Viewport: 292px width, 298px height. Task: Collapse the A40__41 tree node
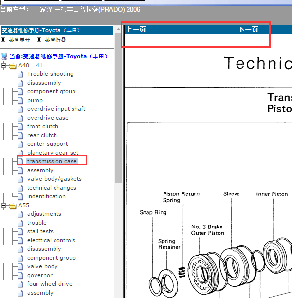click(3, 65)
